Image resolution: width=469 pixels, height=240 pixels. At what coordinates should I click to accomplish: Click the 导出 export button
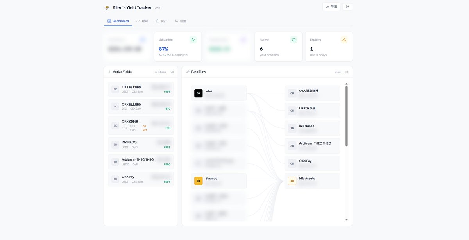(x=331, y=7)
